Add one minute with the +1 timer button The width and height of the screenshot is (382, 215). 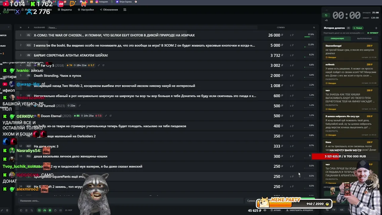tap(326, 20)
